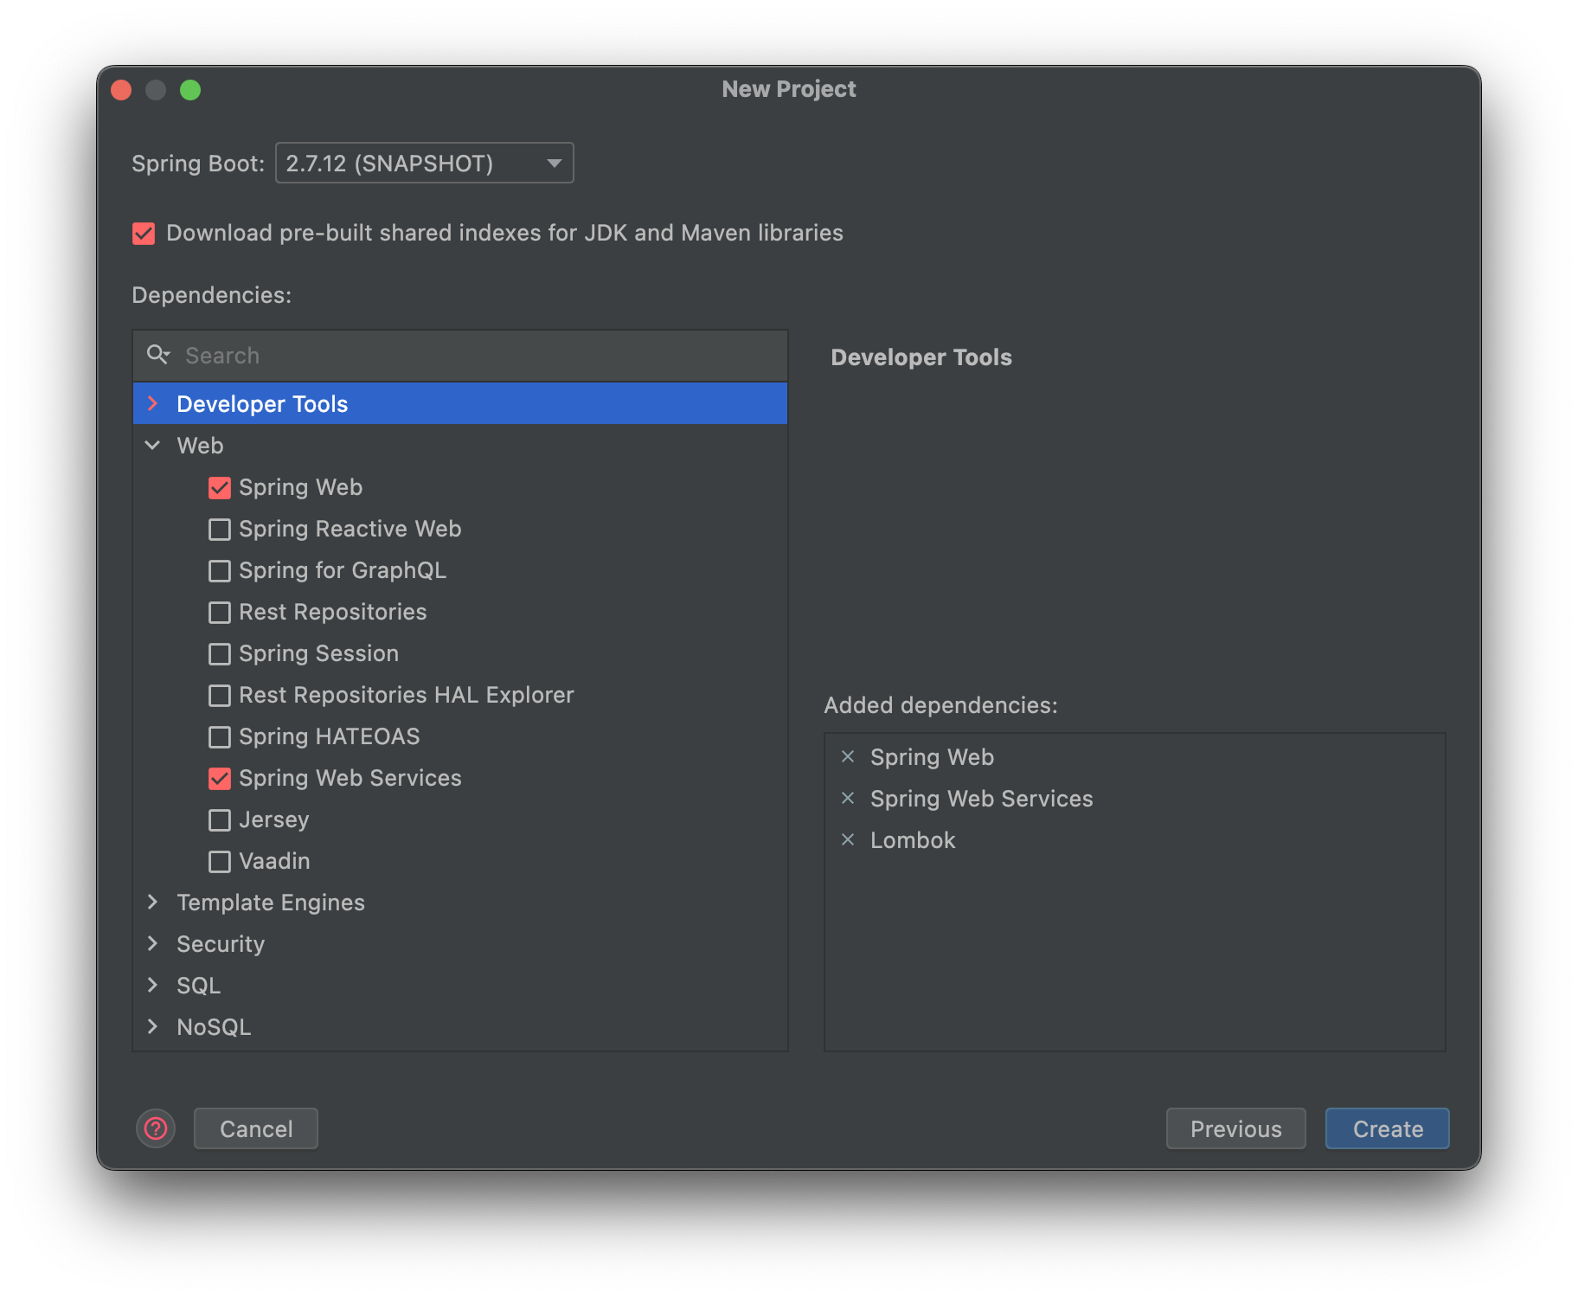Click the Cancel button
1578x1298 pixels.
pos(256,1128)
